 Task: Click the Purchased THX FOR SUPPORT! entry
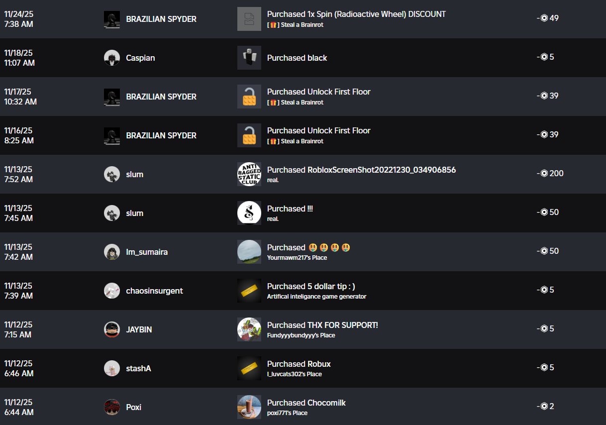tap(322, 325)
